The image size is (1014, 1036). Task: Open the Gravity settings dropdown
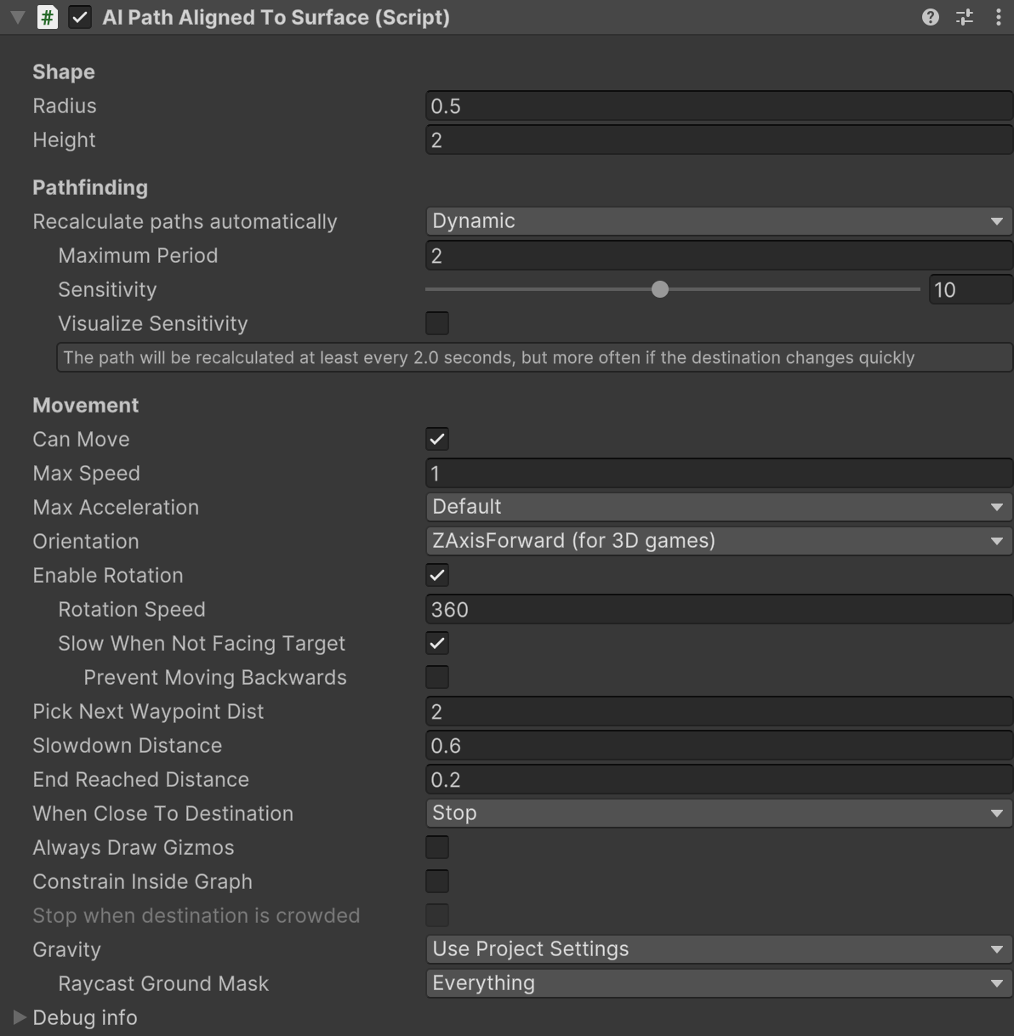(718, 948)
